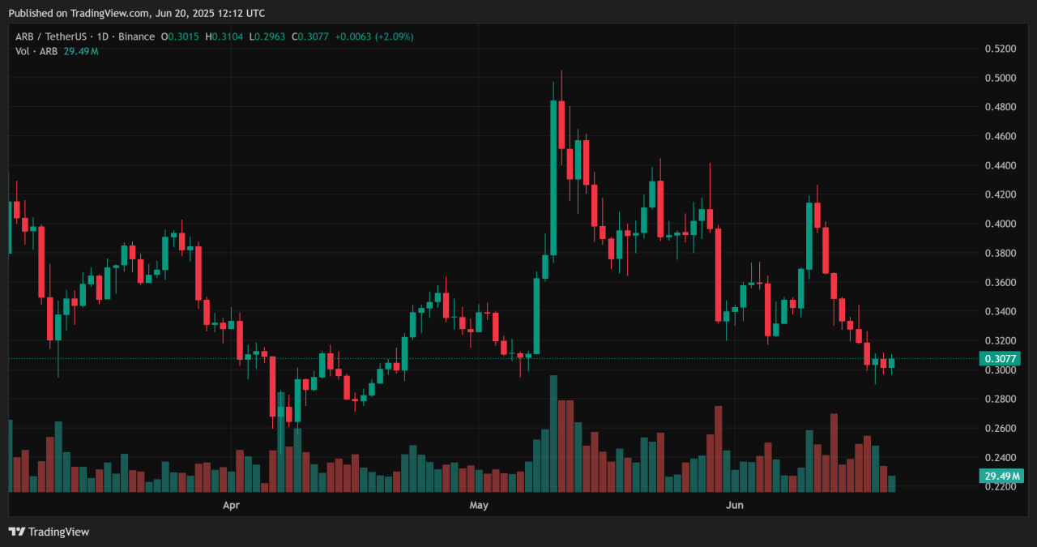Click the 0.2200 price axis label
1037x547 pixels.
[1000, 486]
